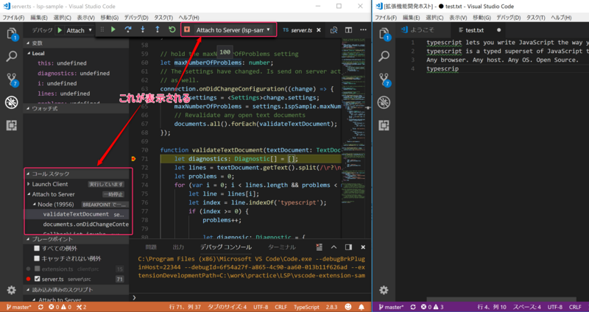Click Step Out in debug toolbar
Viewport: 589px width, 312px height.
[x=158, y=29]
